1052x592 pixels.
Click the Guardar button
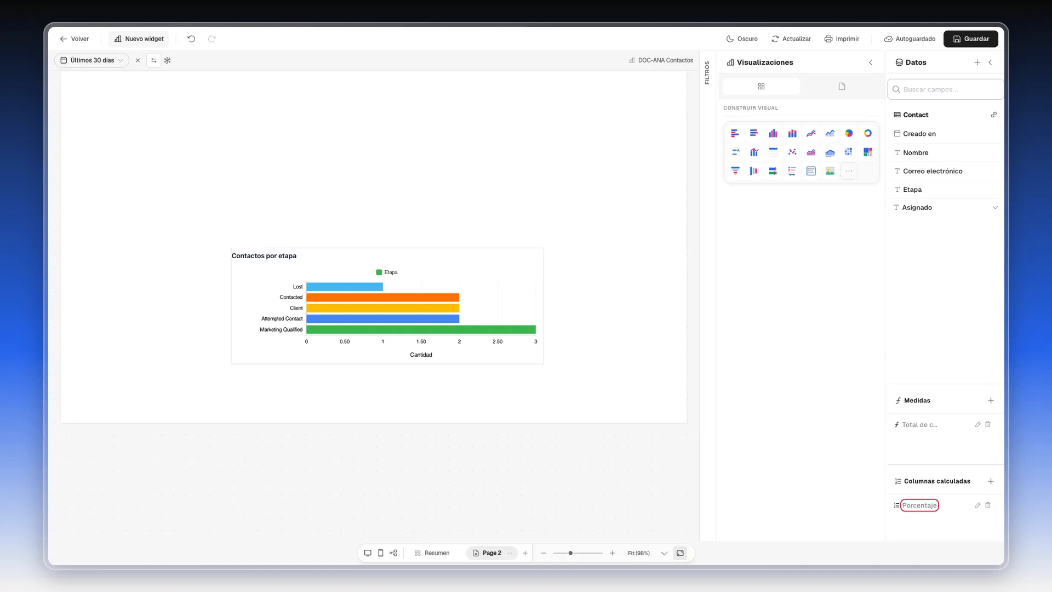point(971,39)
